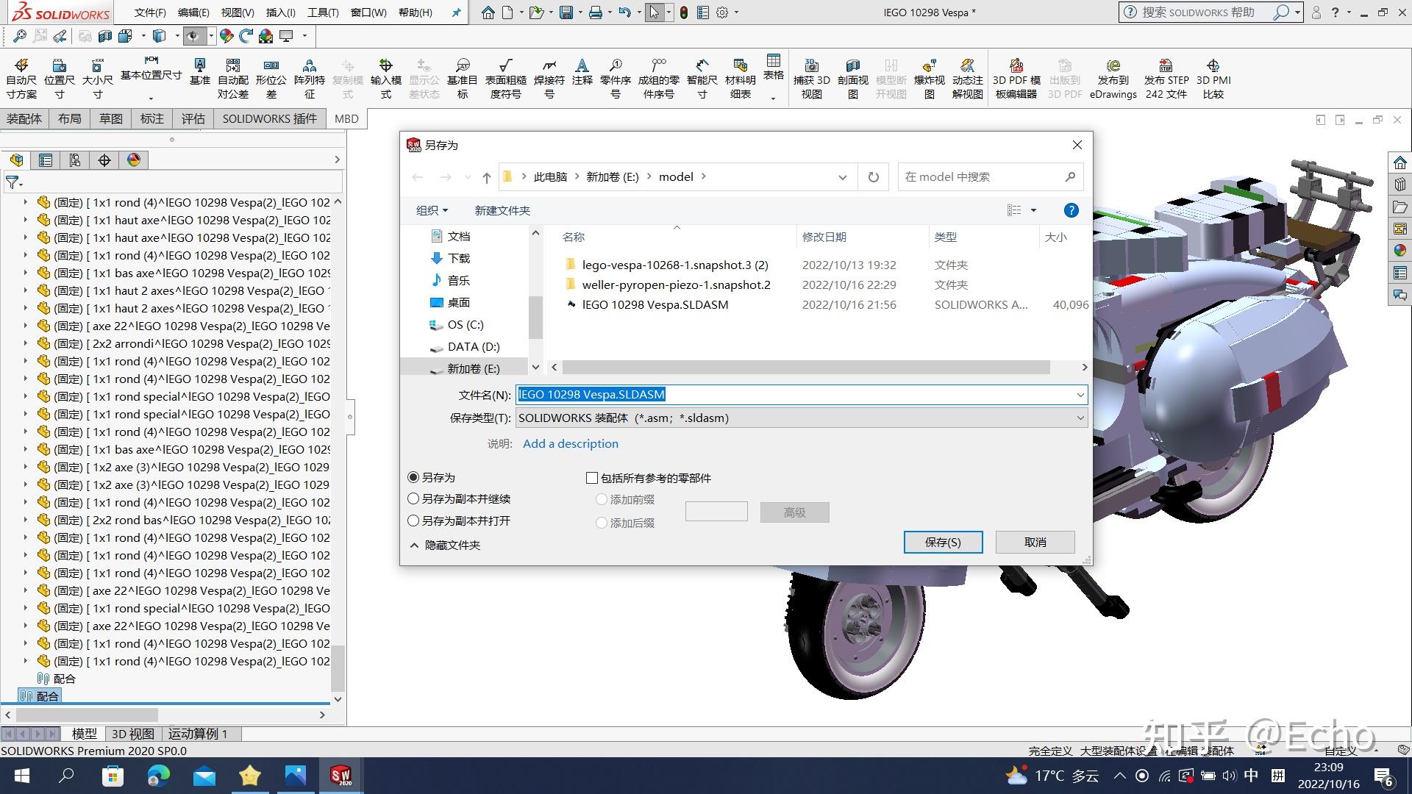
Task: Select the Location Dimension (位置尺寸) tool
Action: point(60,79)
